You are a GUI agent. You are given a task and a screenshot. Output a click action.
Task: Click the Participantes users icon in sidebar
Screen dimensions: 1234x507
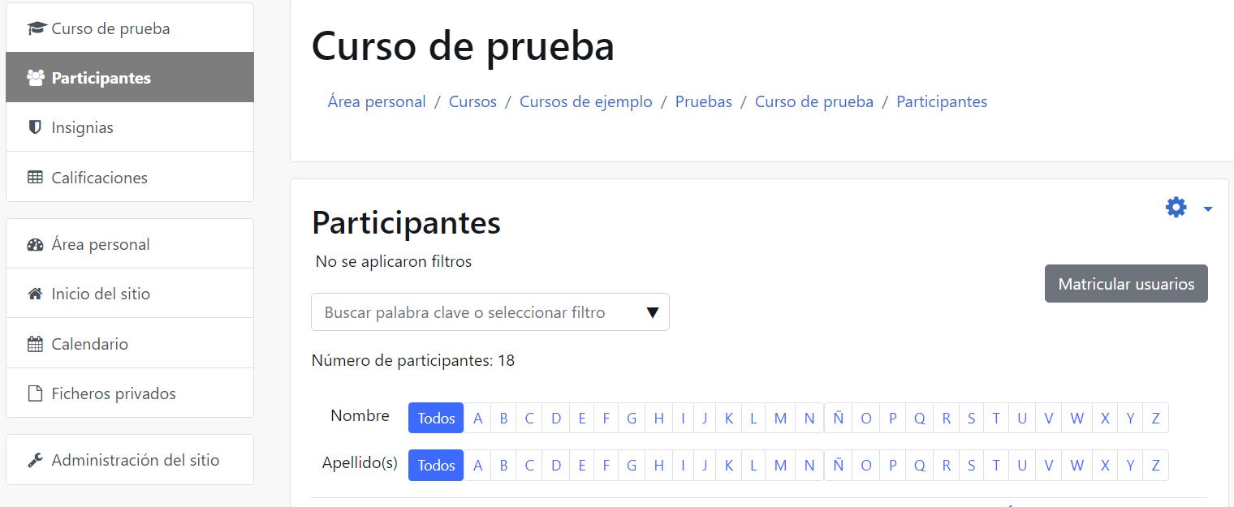click(x=35, y=78)
